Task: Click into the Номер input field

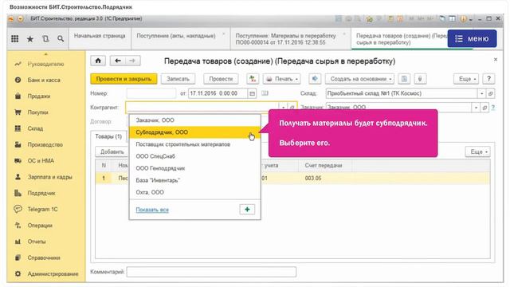Action: [x=151, y=93]
